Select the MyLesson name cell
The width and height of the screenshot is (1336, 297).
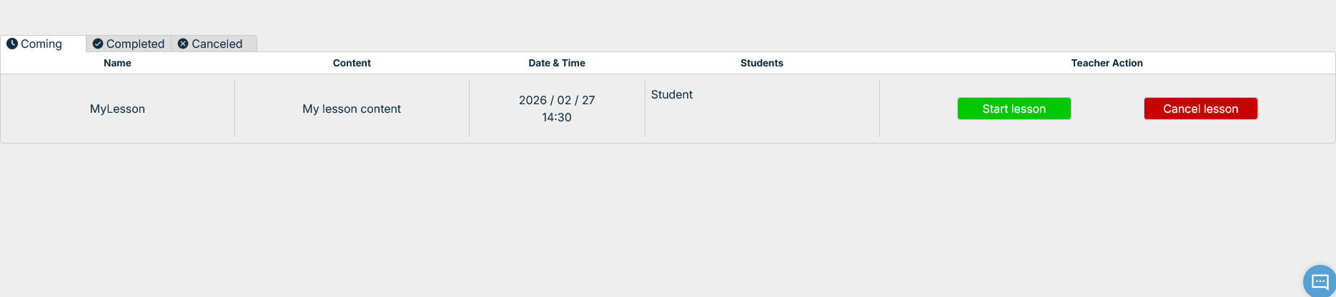click(x=117, y=109)
